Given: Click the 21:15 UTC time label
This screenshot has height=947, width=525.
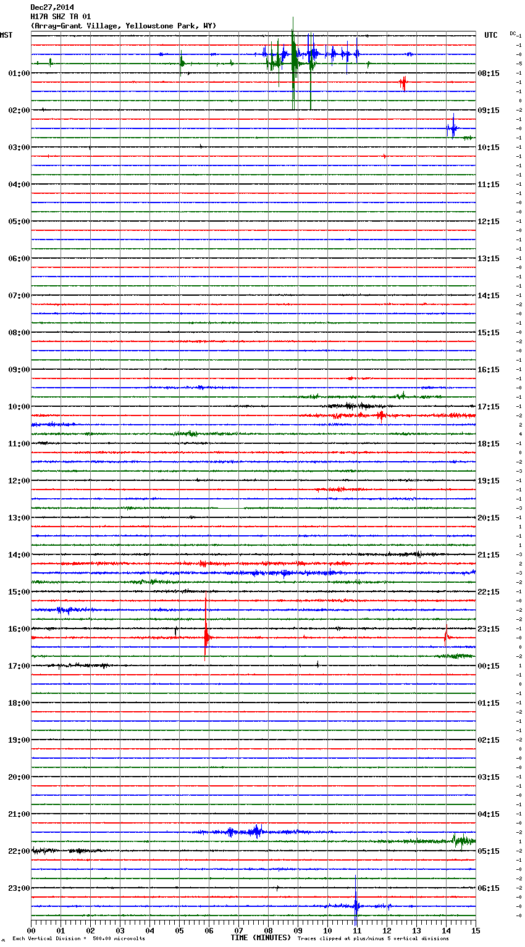Looking at the screenshot, I should 489,555.
